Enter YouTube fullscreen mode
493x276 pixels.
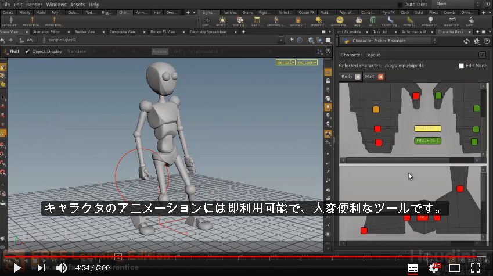point(476,268)
